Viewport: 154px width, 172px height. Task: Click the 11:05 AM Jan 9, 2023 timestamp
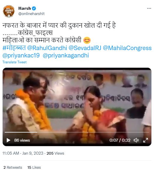[x=23, y=153]
